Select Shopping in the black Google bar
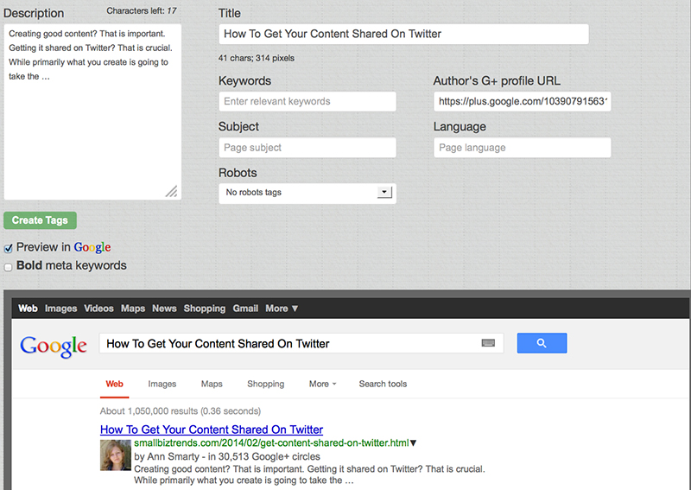This screenshot has width=691, height=490. click(x=205, y=309)
